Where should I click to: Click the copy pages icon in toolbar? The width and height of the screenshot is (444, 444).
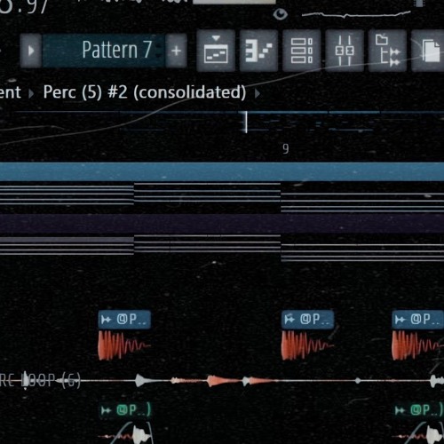[428, 51]
